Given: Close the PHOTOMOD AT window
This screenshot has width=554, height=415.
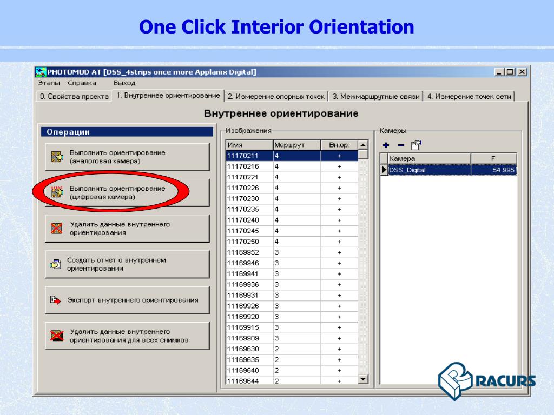Looking at the screenshot, I should point(522,72).
